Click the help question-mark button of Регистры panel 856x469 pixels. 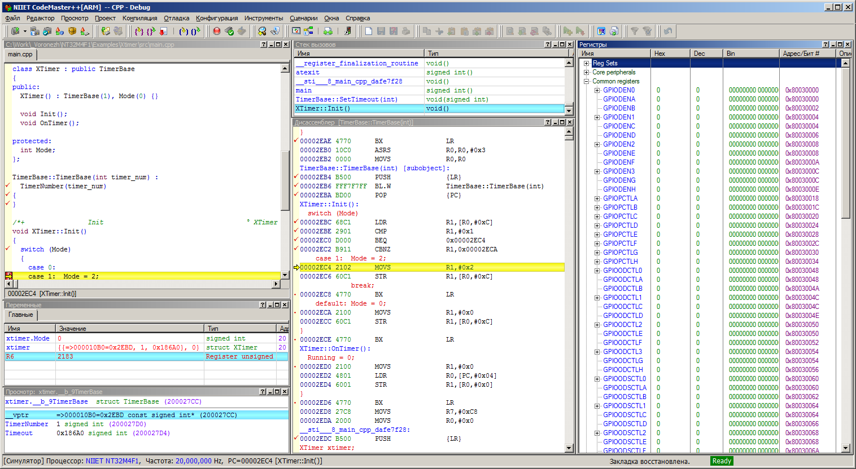[x=825, y=45]
